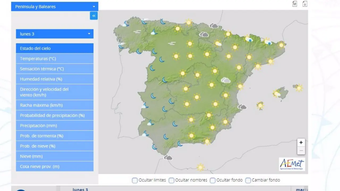Click the AEMET logo on the map

point(292,164)
